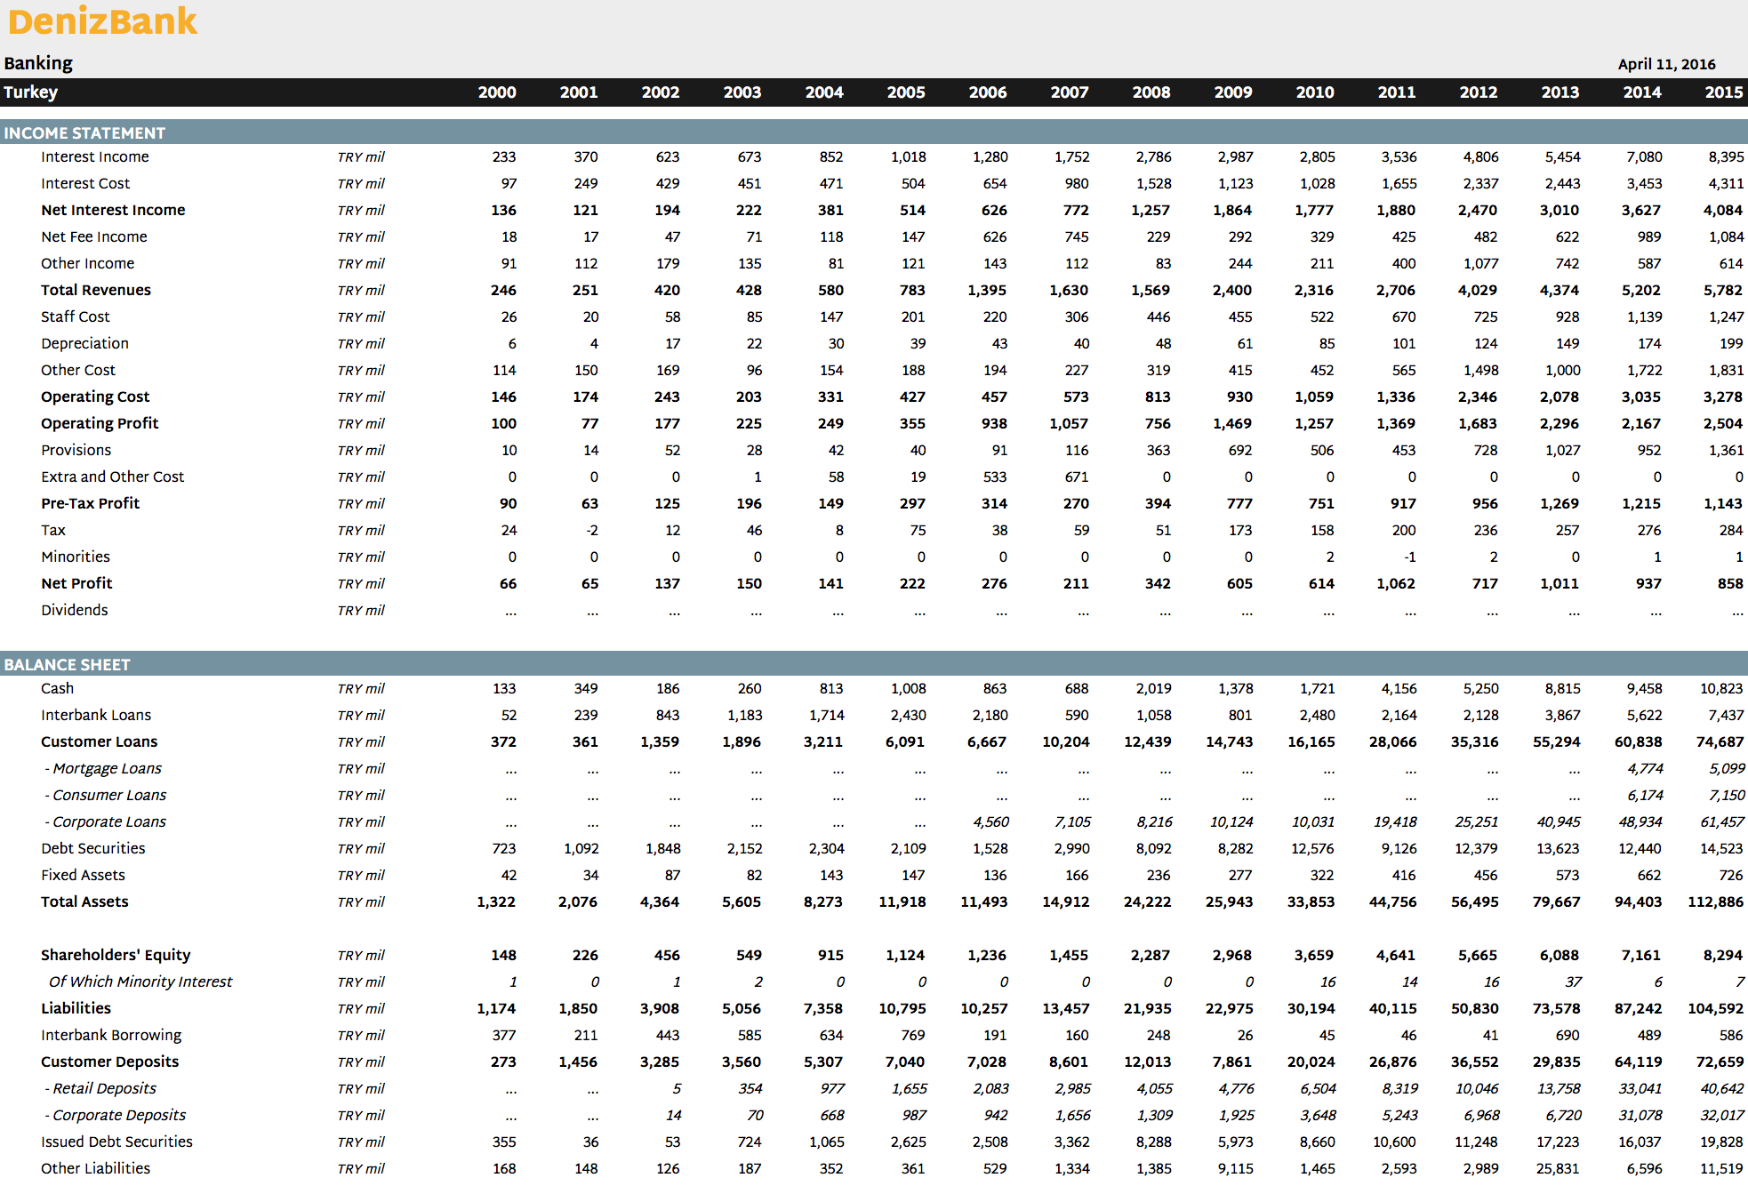Click the Interbank Loans row label

pyautogui.click(x=96, y=715)
